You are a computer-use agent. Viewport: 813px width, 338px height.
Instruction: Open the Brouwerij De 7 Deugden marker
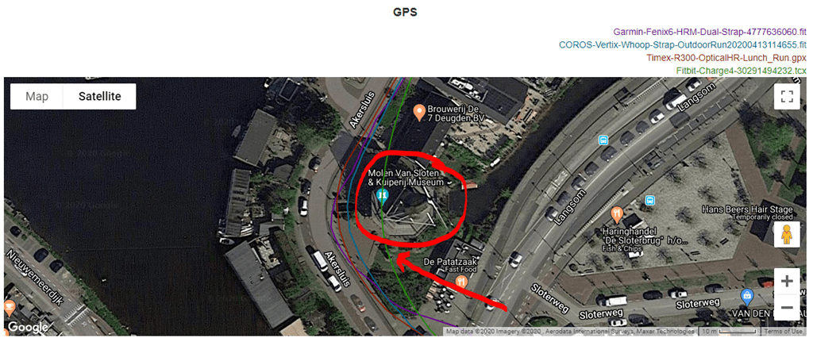(419, 112)
